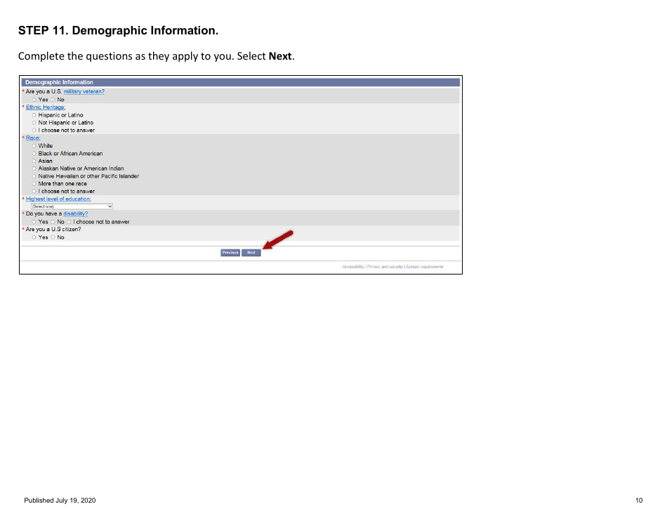Select No for U.S. military veteran
Image resolution: width=667 pixels, height=516 pixels.
pos(52,99)
